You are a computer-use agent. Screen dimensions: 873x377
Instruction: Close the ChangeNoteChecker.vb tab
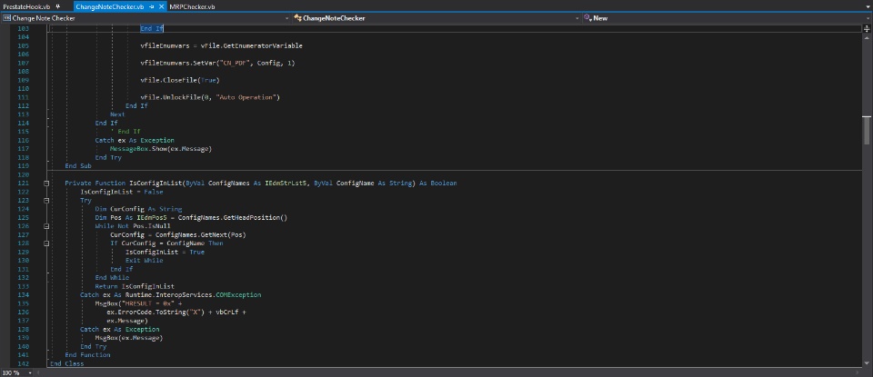(160, 5)
